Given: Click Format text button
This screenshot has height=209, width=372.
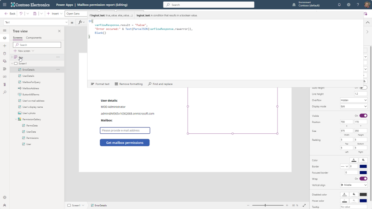Looking at the screenshot, I should (x=100, y=84).
